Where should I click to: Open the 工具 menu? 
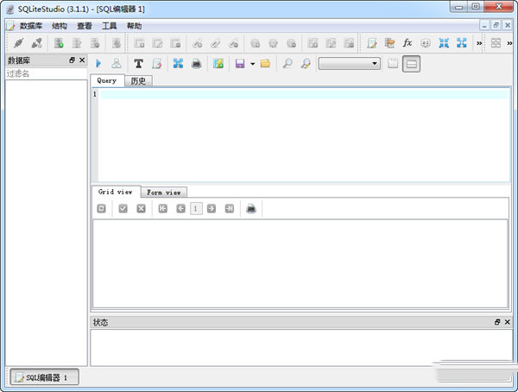click(110, 26)
